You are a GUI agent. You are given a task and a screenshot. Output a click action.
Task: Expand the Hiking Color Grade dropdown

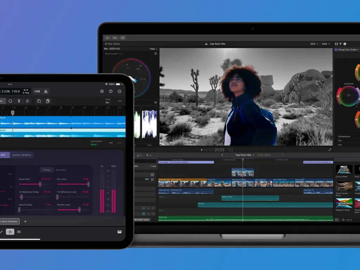click(358, 50)
